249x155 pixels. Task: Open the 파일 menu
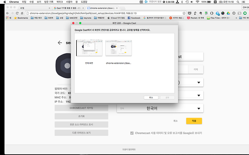pos(24,2)
